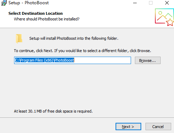Click the grayed-out maximize button
Viewport: 174px width, 133px height.
pos(151,3)
